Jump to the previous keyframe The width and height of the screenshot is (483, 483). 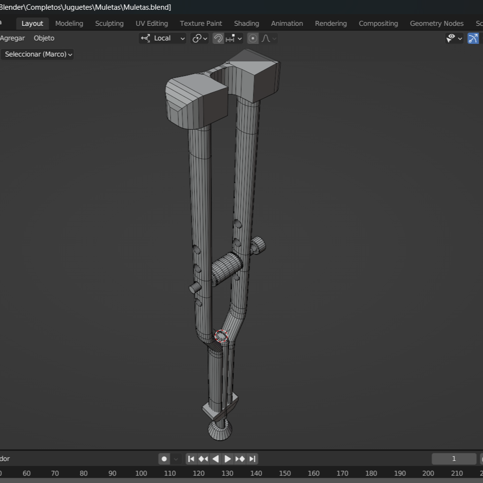203,459
